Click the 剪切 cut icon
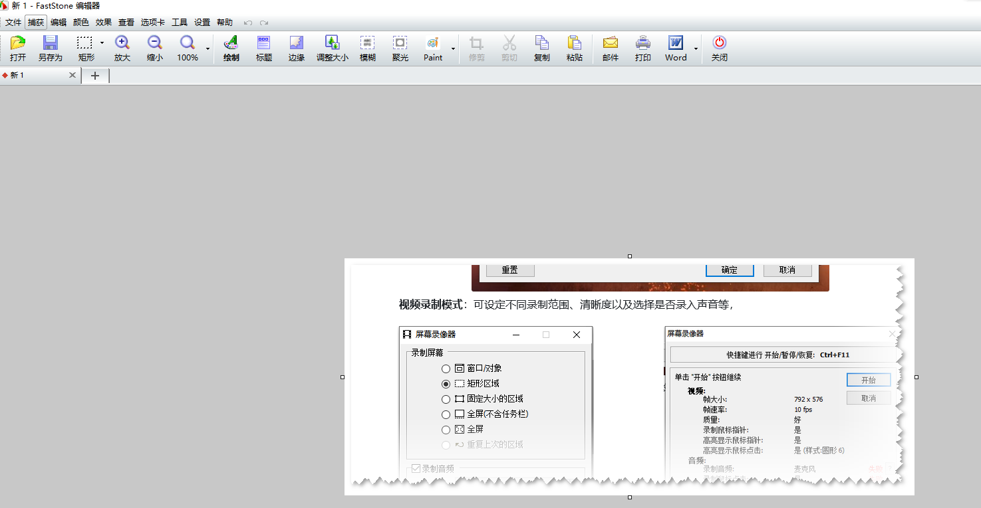The image size is (981, 508). (x=509, y=48)
